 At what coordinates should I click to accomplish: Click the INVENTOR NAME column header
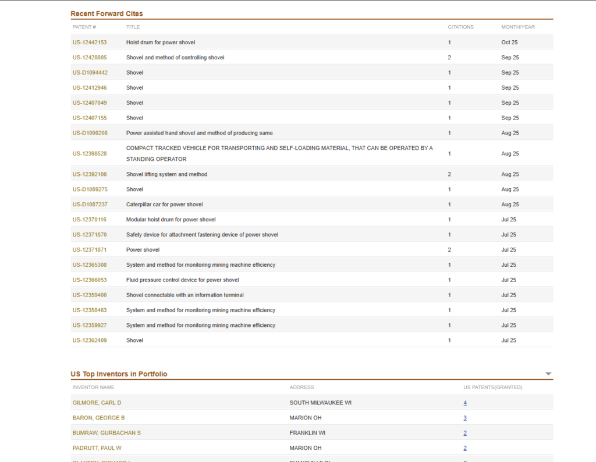[93, 387]
